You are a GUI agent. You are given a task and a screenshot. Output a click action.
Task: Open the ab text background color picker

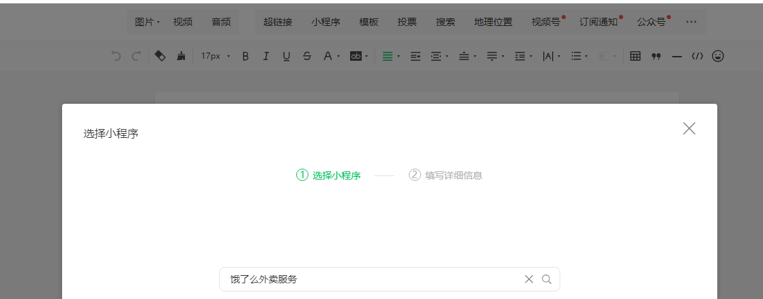pyautogui.click(x=359, y=56)
